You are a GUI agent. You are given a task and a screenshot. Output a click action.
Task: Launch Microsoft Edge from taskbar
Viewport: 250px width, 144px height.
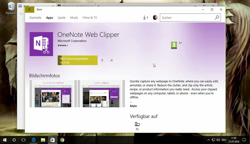click(x=33, y=140)
